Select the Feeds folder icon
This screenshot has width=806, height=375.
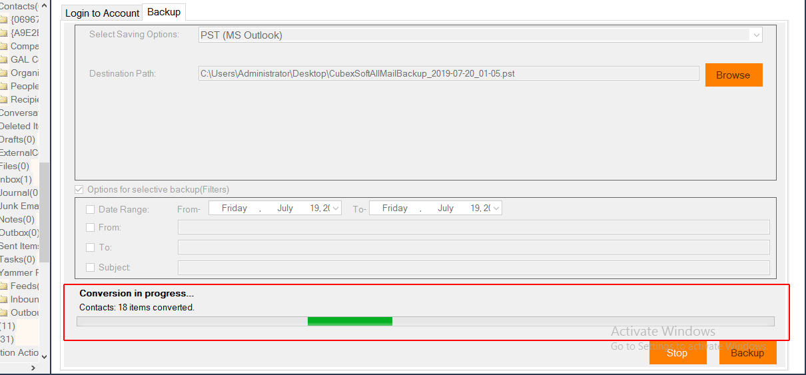pos(4,286)
